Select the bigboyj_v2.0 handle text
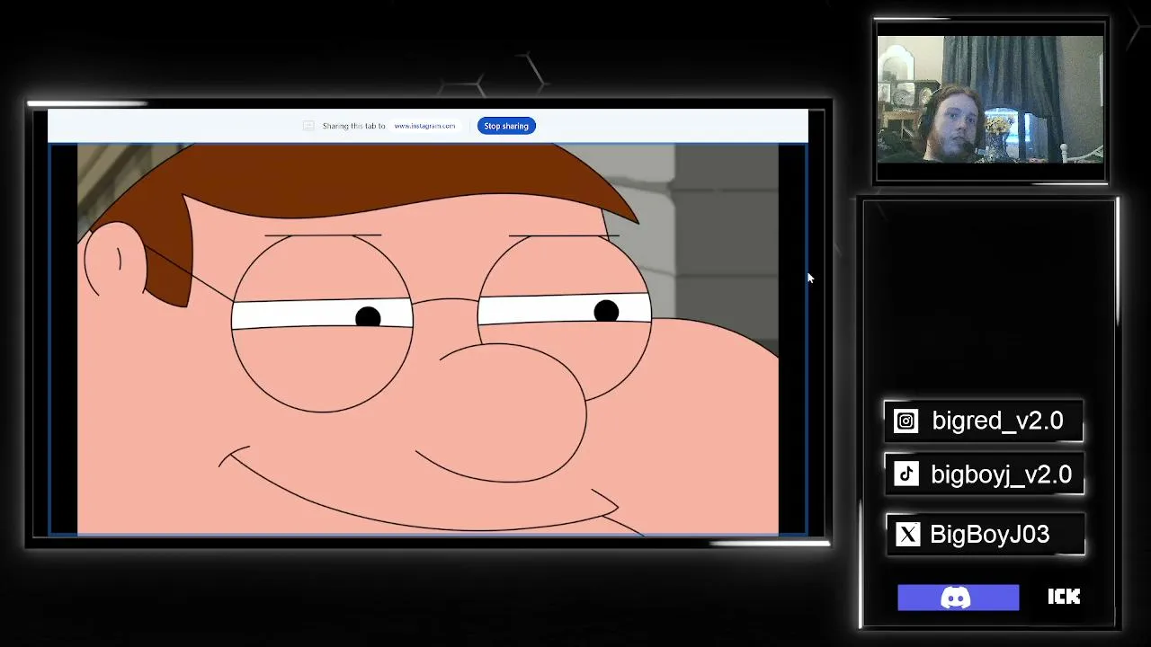Screen dimensions: 1151x647 click(1001, 474)
